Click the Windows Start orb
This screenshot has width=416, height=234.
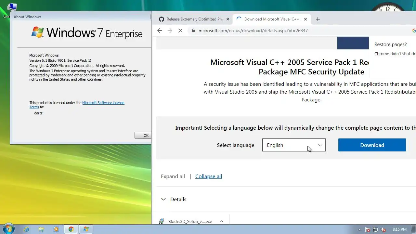coord(8,229)
